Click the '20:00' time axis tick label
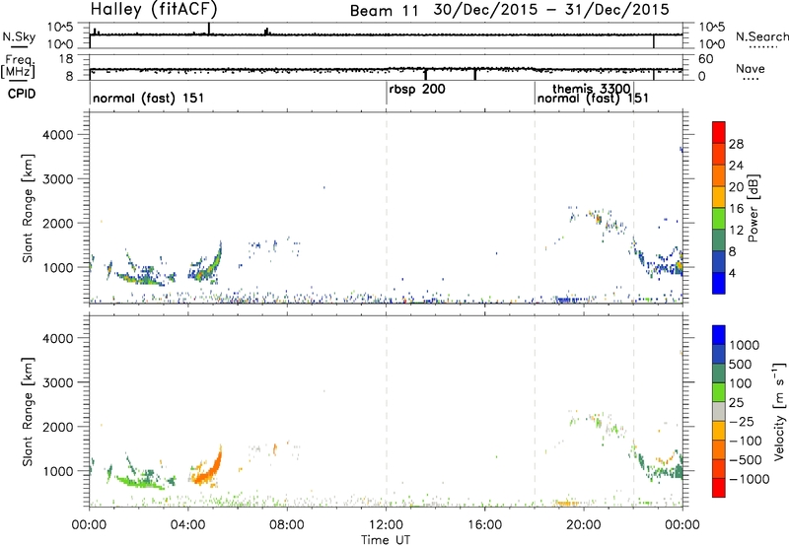The height and width of the screenshot is (546, 789). pyautogui.click(x=584, y=525)
